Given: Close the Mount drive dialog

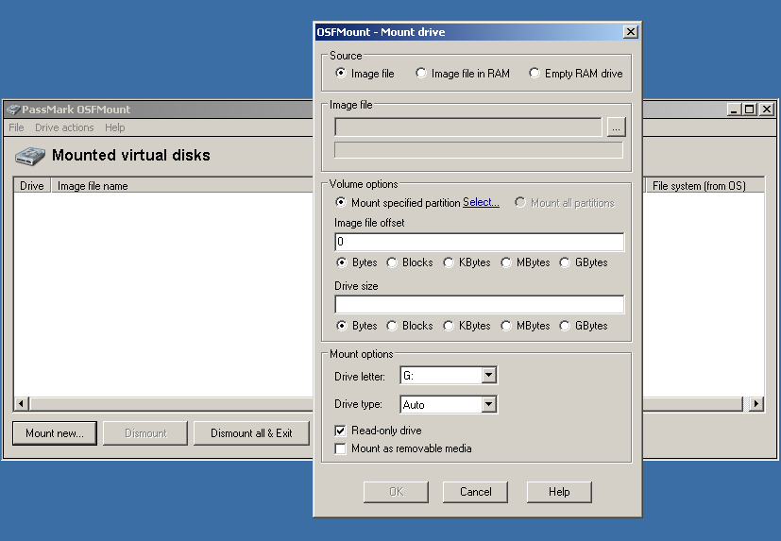Looking at the screenshot, I should coord(631,32).
